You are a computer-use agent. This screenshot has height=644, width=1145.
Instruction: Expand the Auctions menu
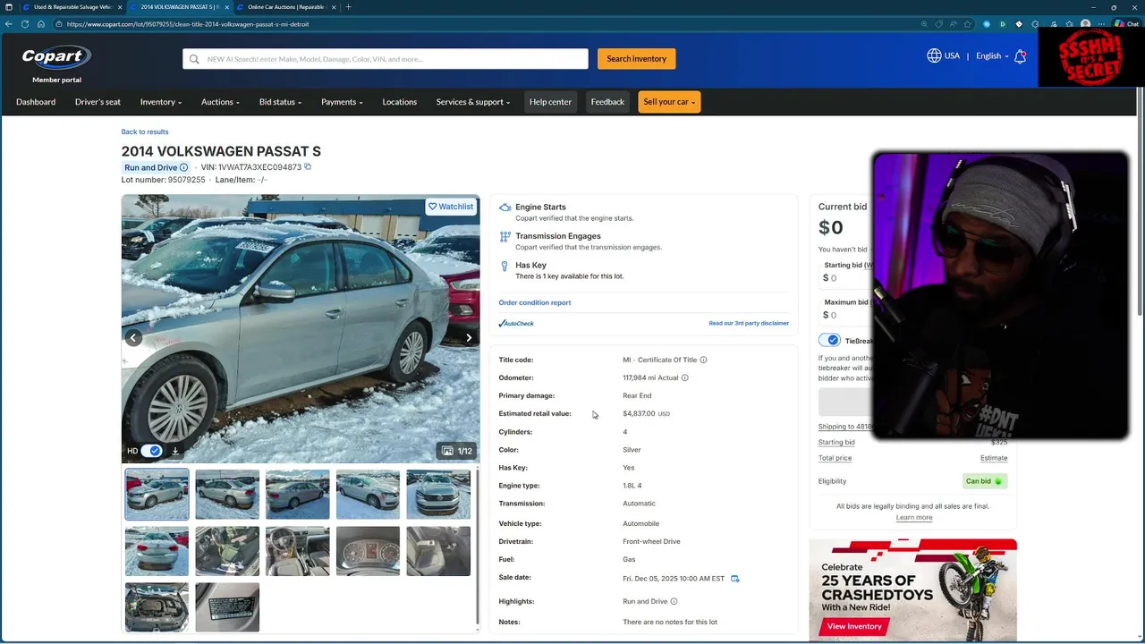[x=220, y=102]
